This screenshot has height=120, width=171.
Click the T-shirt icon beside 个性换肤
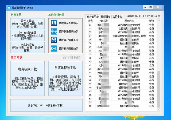[x=64, y=57]
